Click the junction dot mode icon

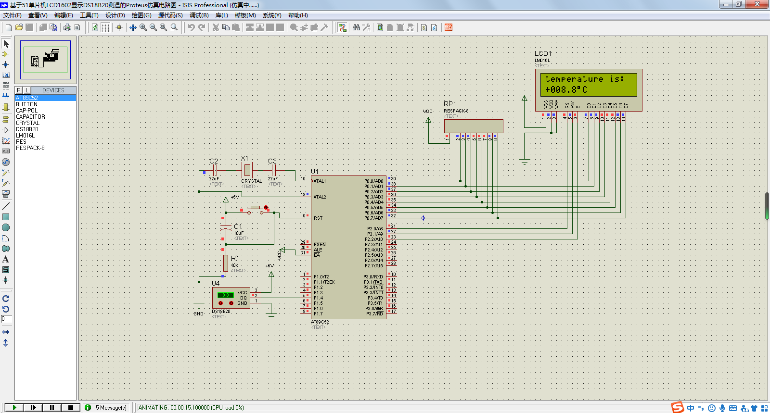(6, 65)
